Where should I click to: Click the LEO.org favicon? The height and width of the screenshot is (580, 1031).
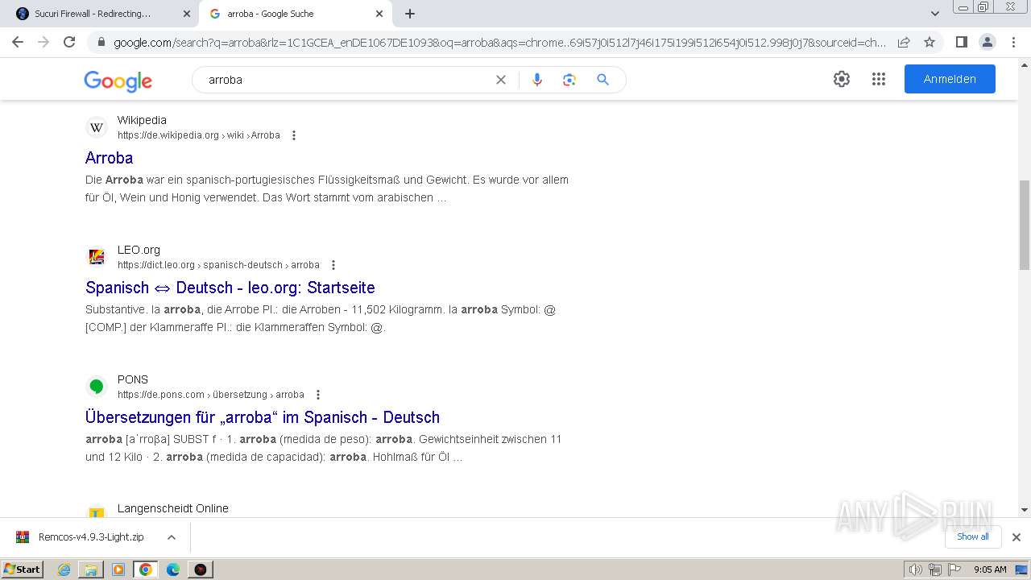coord(97,257)
